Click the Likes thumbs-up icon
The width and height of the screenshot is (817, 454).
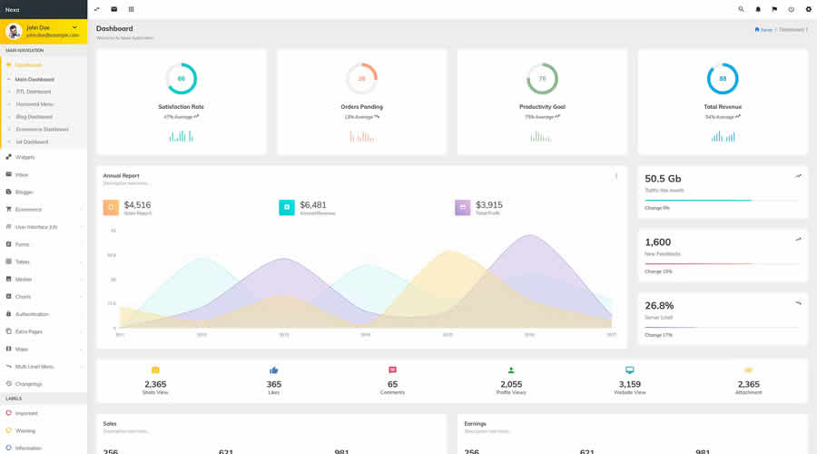coord(274,370)
